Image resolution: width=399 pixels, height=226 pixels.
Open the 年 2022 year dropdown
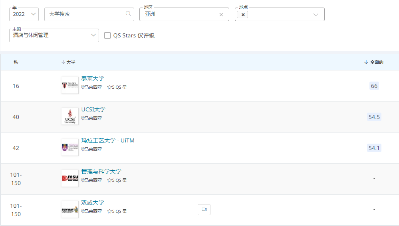coord(24,14)
